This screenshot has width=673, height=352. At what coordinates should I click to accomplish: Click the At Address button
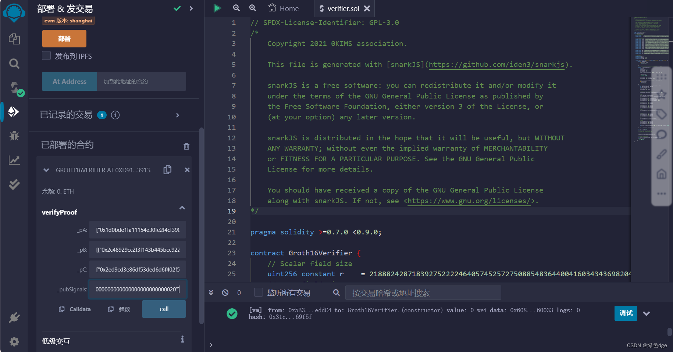tap(70, 81)
